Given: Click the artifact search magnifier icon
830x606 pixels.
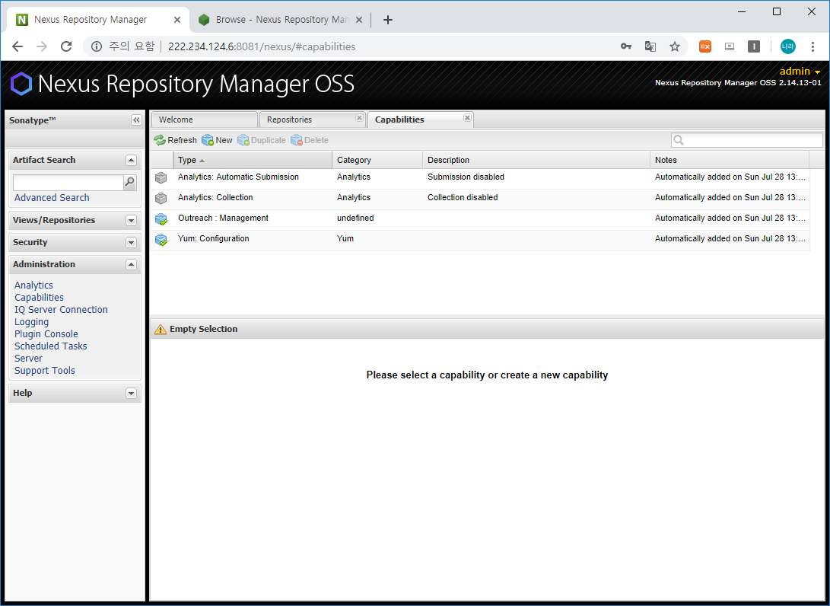Looking at the screenshot, I should tap(129, 182).
